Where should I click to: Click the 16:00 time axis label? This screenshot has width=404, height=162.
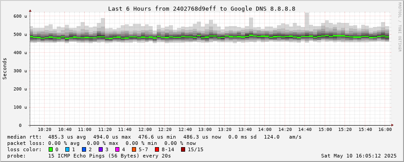pos(385,130)
